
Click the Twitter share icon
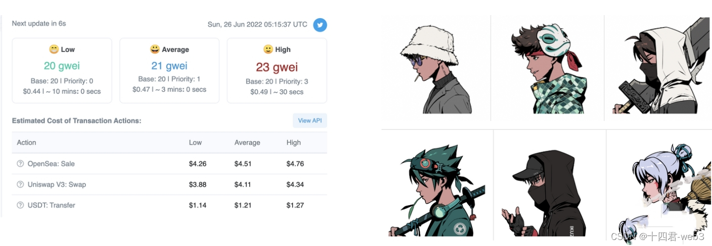click(x=320, y=25)
